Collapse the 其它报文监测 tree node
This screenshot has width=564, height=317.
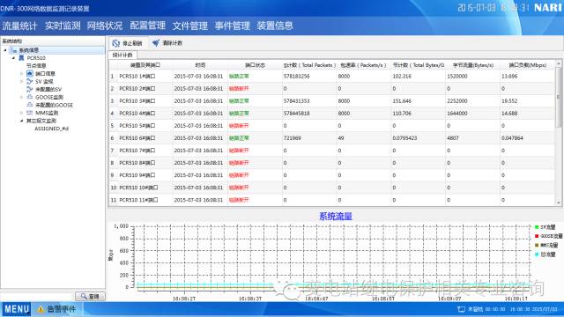pos(21,122)
